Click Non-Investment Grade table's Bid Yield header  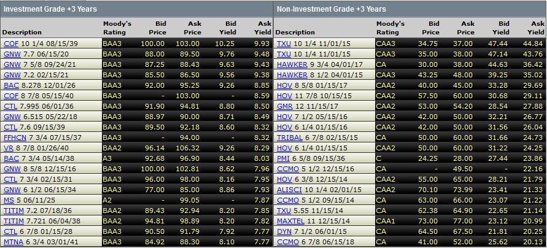pos(500,28)
